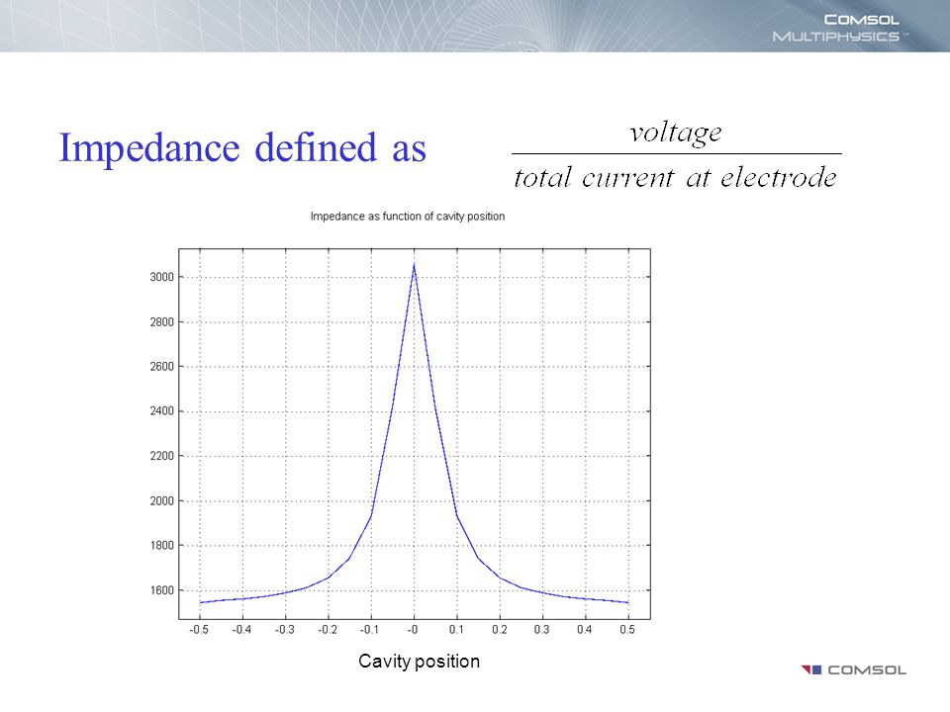The height and width of the screenshot is (712, 950).
Task: Click the x-axis tick label -0
Action: (413, 630)
